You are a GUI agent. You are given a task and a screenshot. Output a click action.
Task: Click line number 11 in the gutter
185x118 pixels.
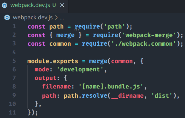pos(12,113)
